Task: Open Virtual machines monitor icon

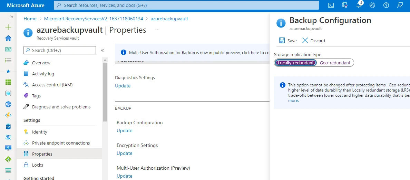Action: pyautogui.click(x=8, y=148)
